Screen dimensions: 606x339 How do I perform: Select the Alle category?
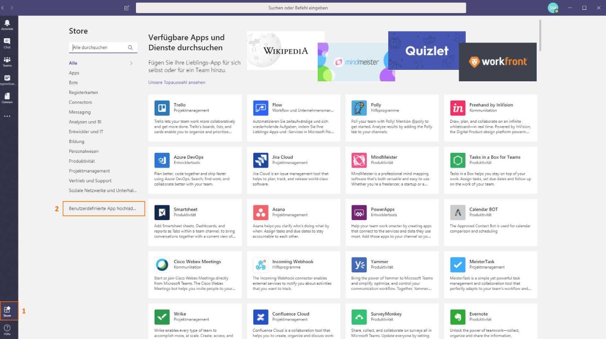(73, 63)
